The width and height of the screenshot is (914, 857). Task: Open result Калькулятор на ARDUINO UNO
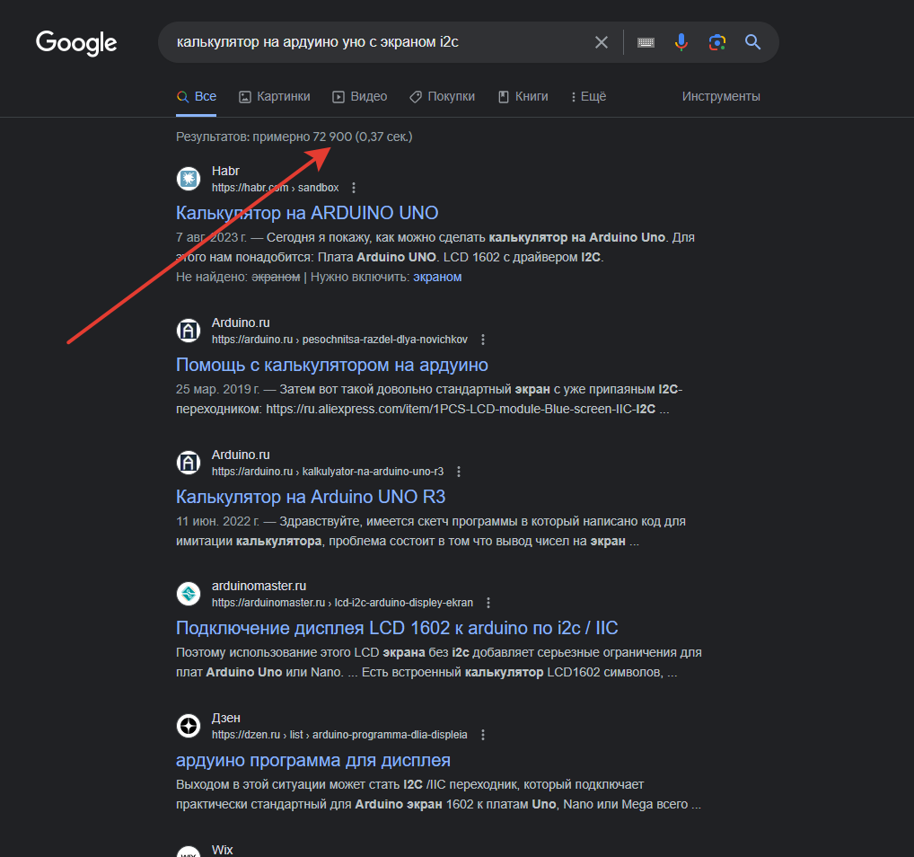coord(307,213)
